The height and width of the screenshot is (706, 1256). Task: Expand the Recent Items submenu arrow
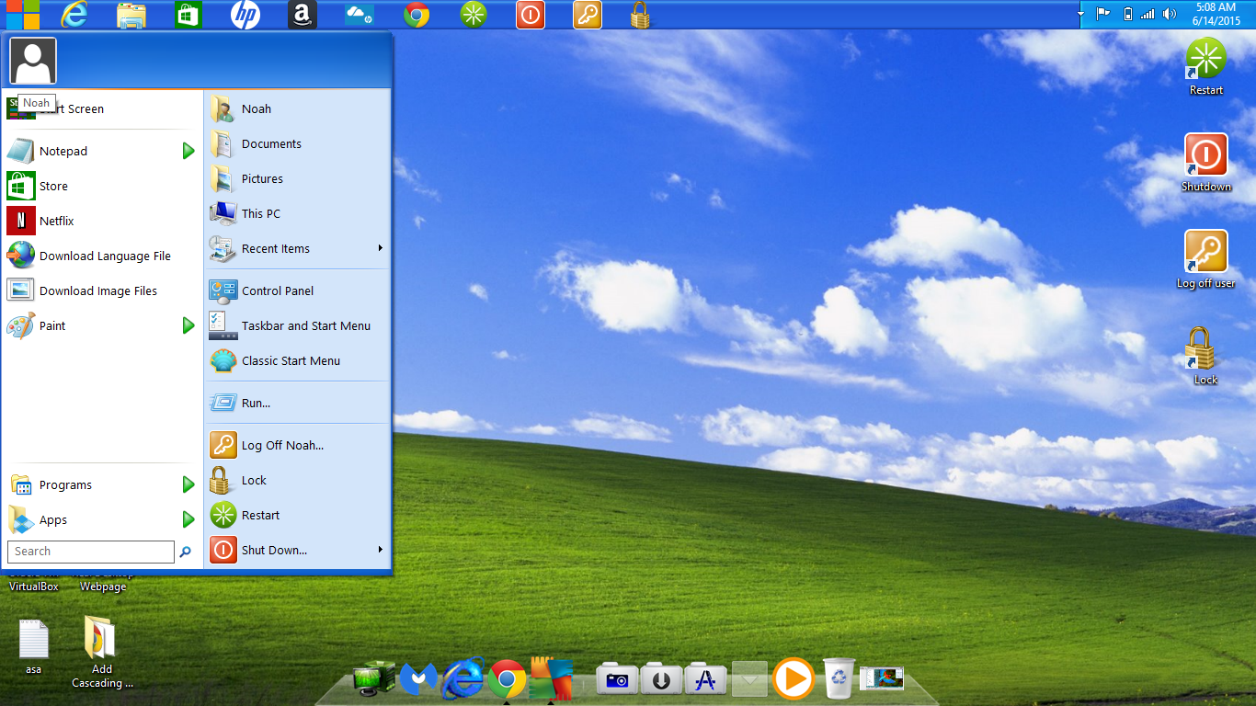pos(380,248)
